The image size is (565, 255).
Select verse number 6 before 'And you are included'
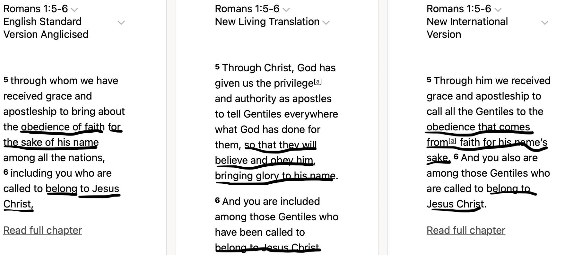217,200
